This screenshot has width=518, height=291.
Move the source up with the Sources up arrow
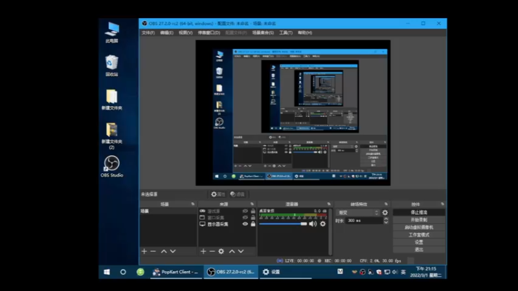coord(232,252)
